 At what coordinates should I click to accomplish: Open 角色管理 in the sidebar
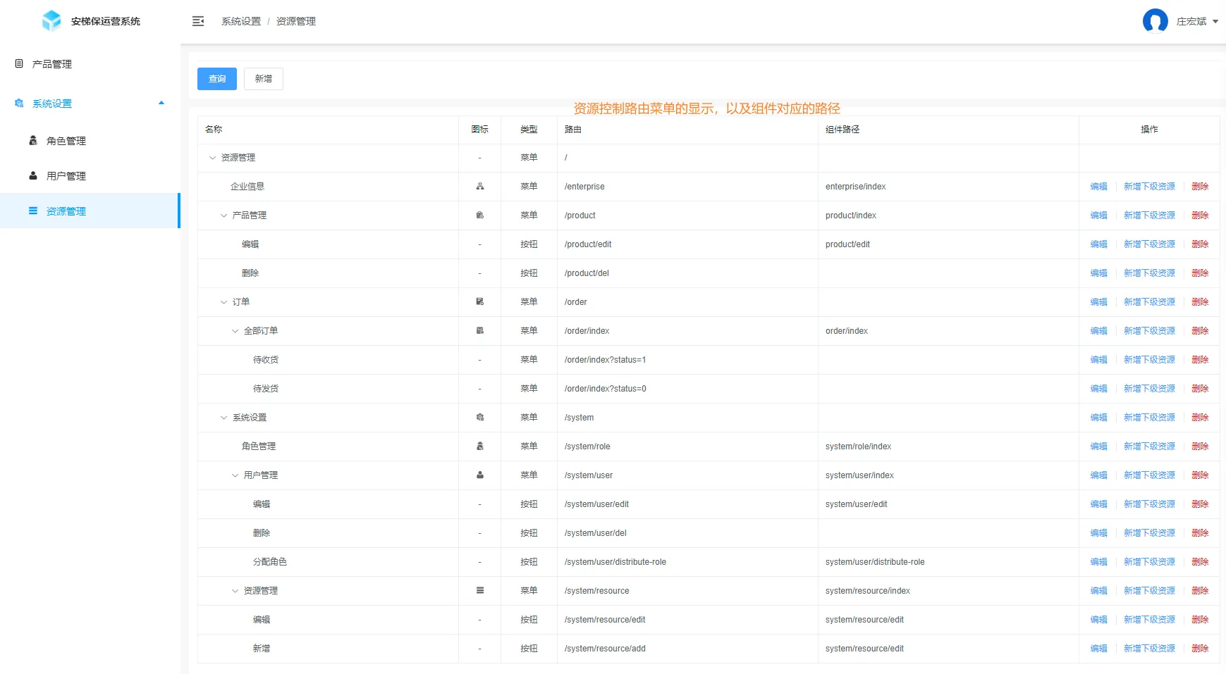tap(66, 141)
